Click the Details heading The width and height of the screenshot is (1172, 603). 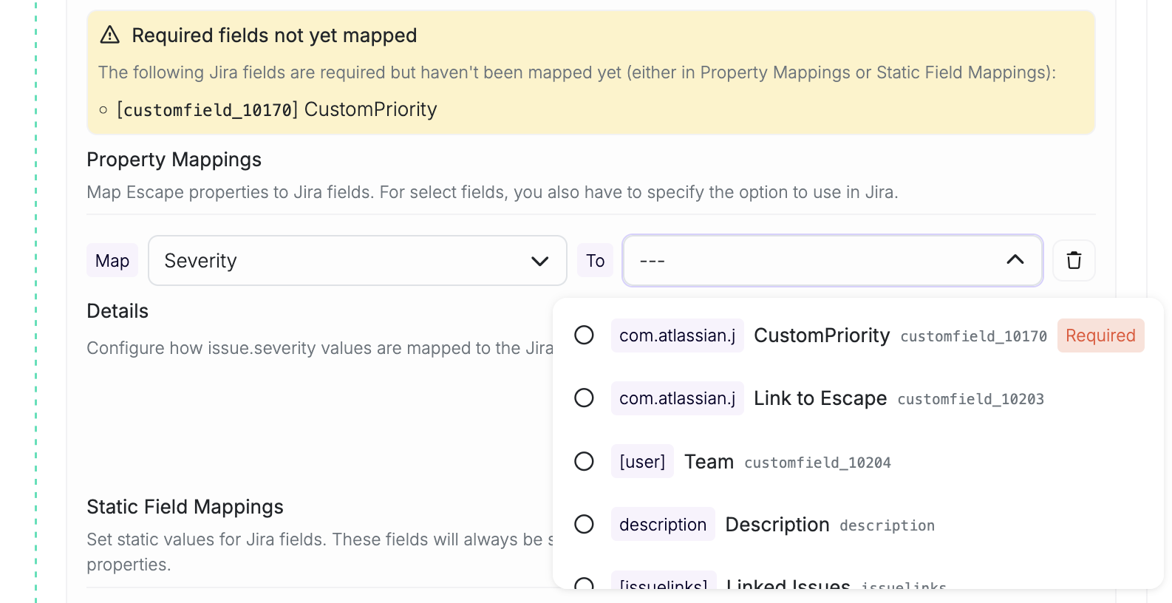point(117,311)
